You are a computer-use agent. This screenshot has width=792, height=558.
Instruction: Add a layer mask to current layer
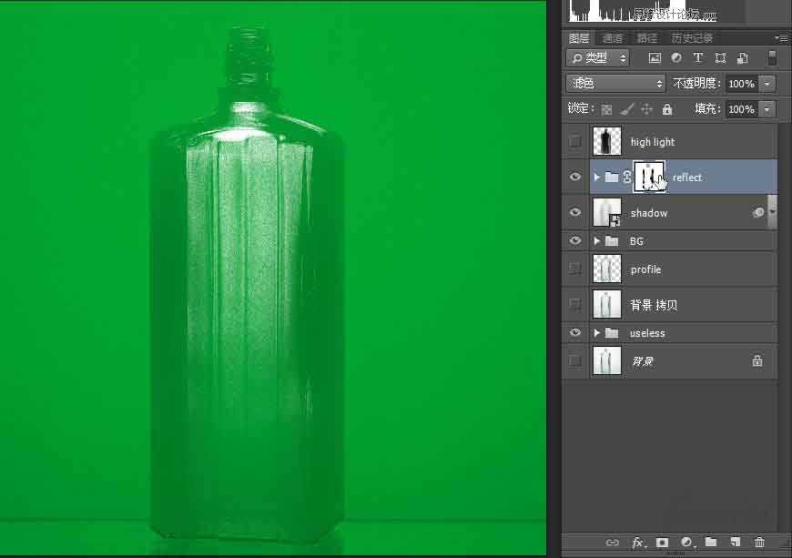tap(663, 543)
